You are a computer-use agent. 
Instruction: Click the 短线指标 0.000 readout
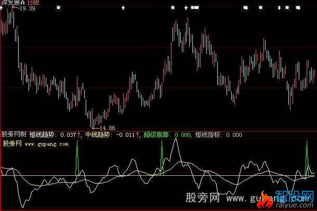point(218,135)
